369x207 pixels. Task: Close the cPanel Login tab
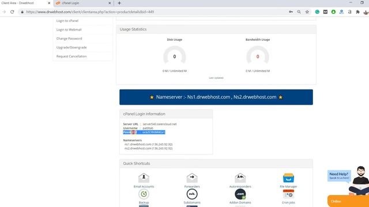point(110,3)
